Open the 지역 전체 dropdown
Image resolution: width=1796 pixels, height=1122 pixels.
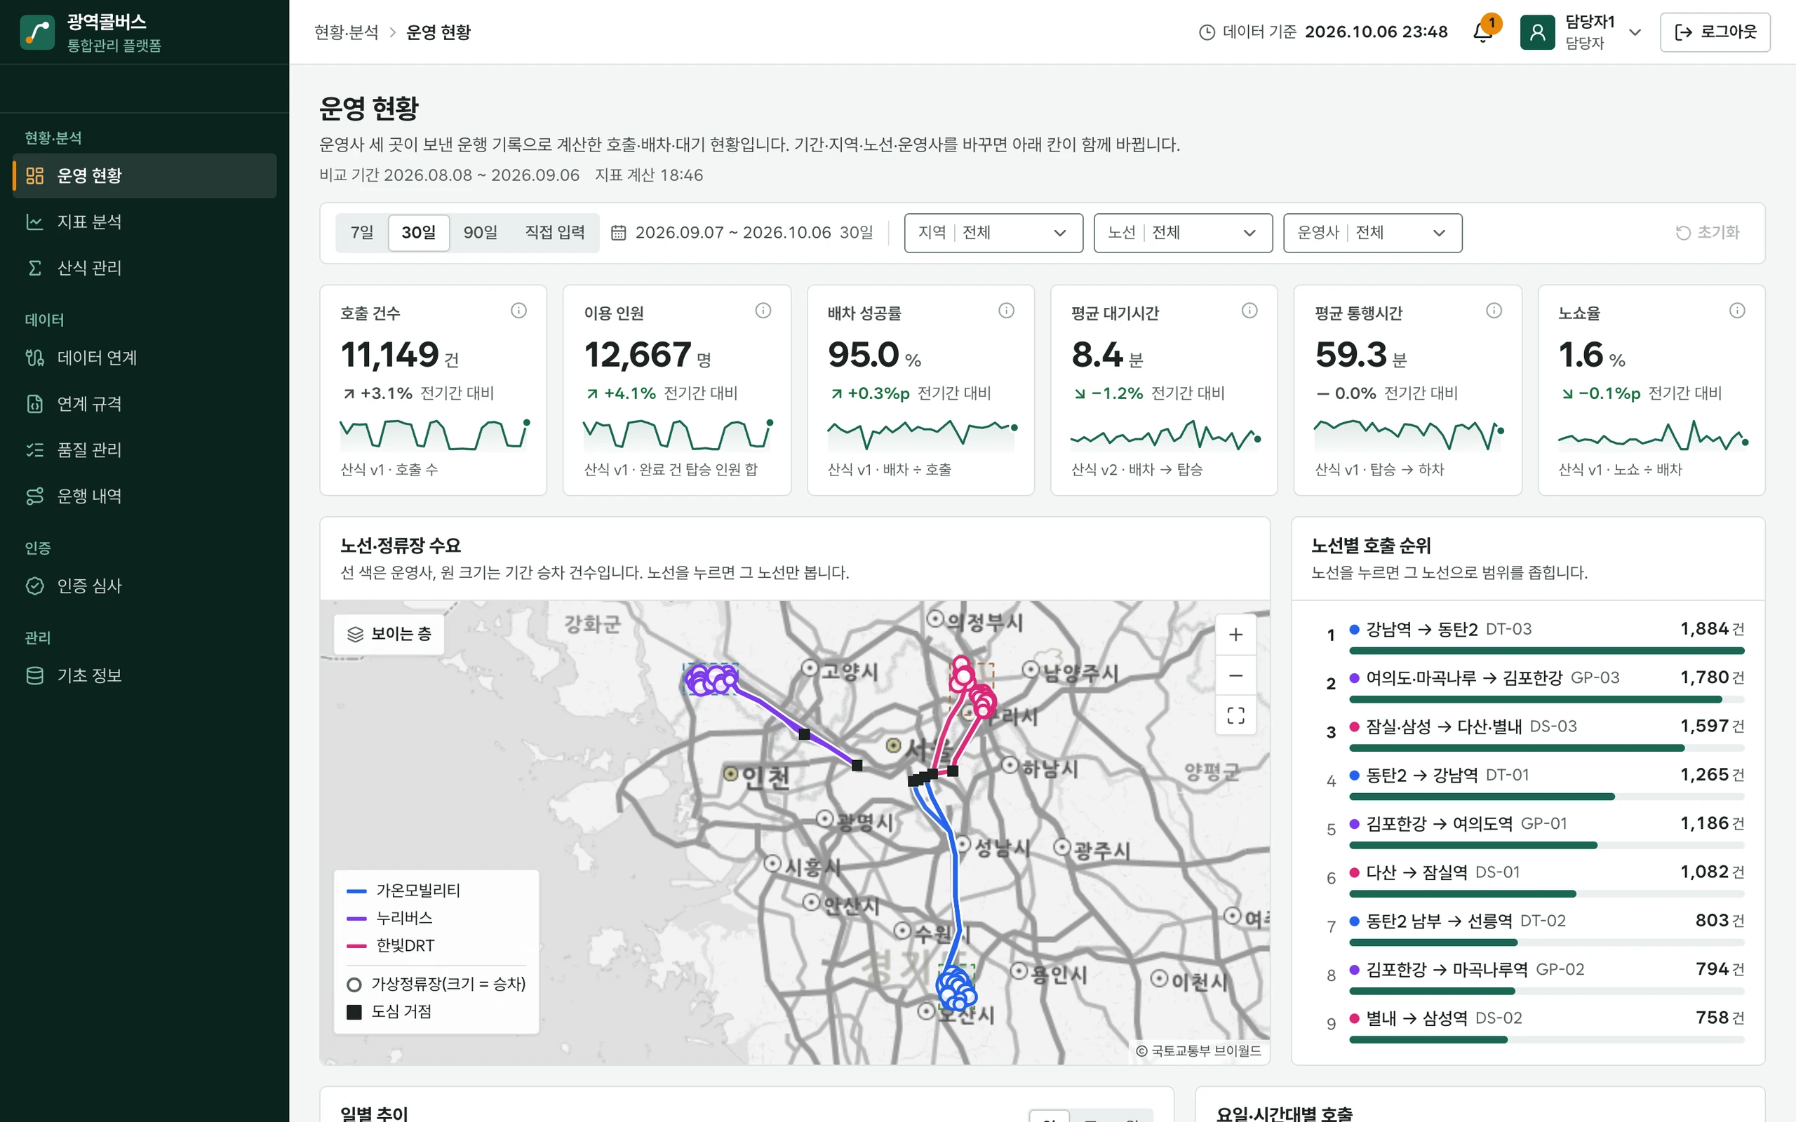[993, 233]
